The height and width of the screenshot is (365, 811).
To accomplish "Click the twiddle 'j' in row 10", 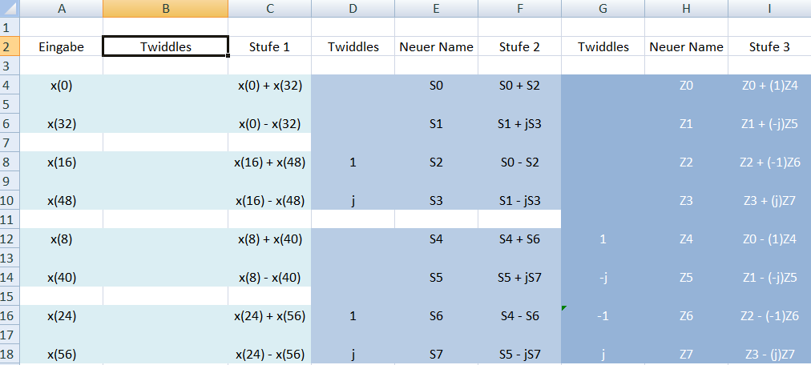I will pyautogui.click(x=353, y=200).
